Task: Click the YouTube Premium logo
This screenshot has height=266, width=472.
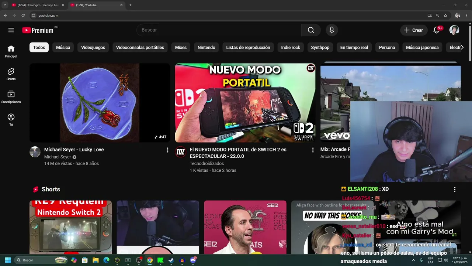Action: pos(38,30)
